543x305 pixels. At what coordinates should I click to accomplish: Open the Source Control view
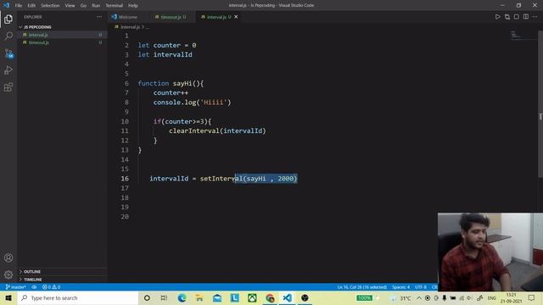8,53
